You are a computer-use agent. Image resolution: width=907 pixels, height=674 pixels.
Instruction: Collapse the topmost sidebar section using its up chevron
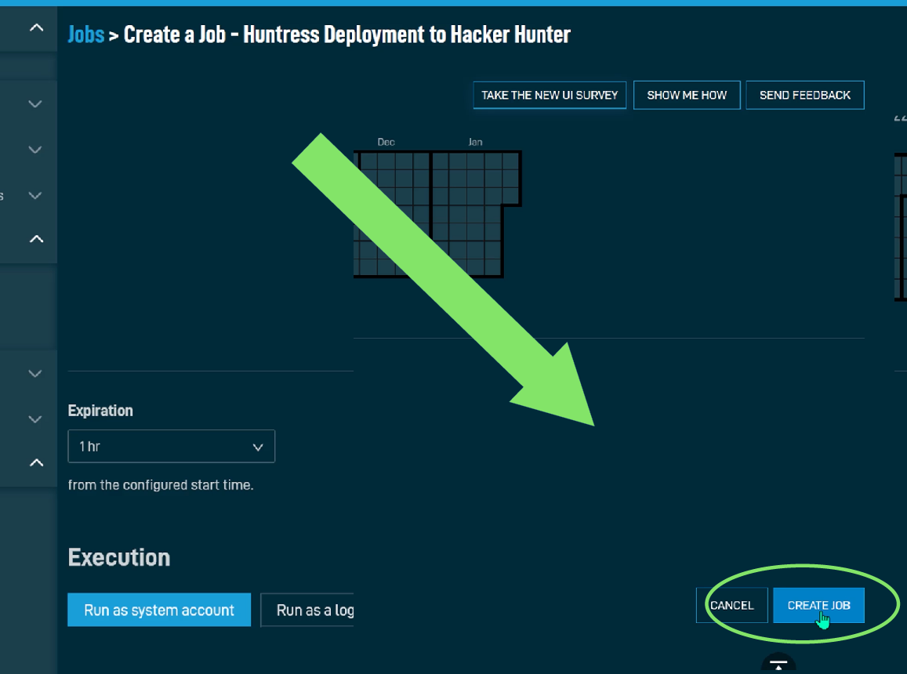point(36,27)
